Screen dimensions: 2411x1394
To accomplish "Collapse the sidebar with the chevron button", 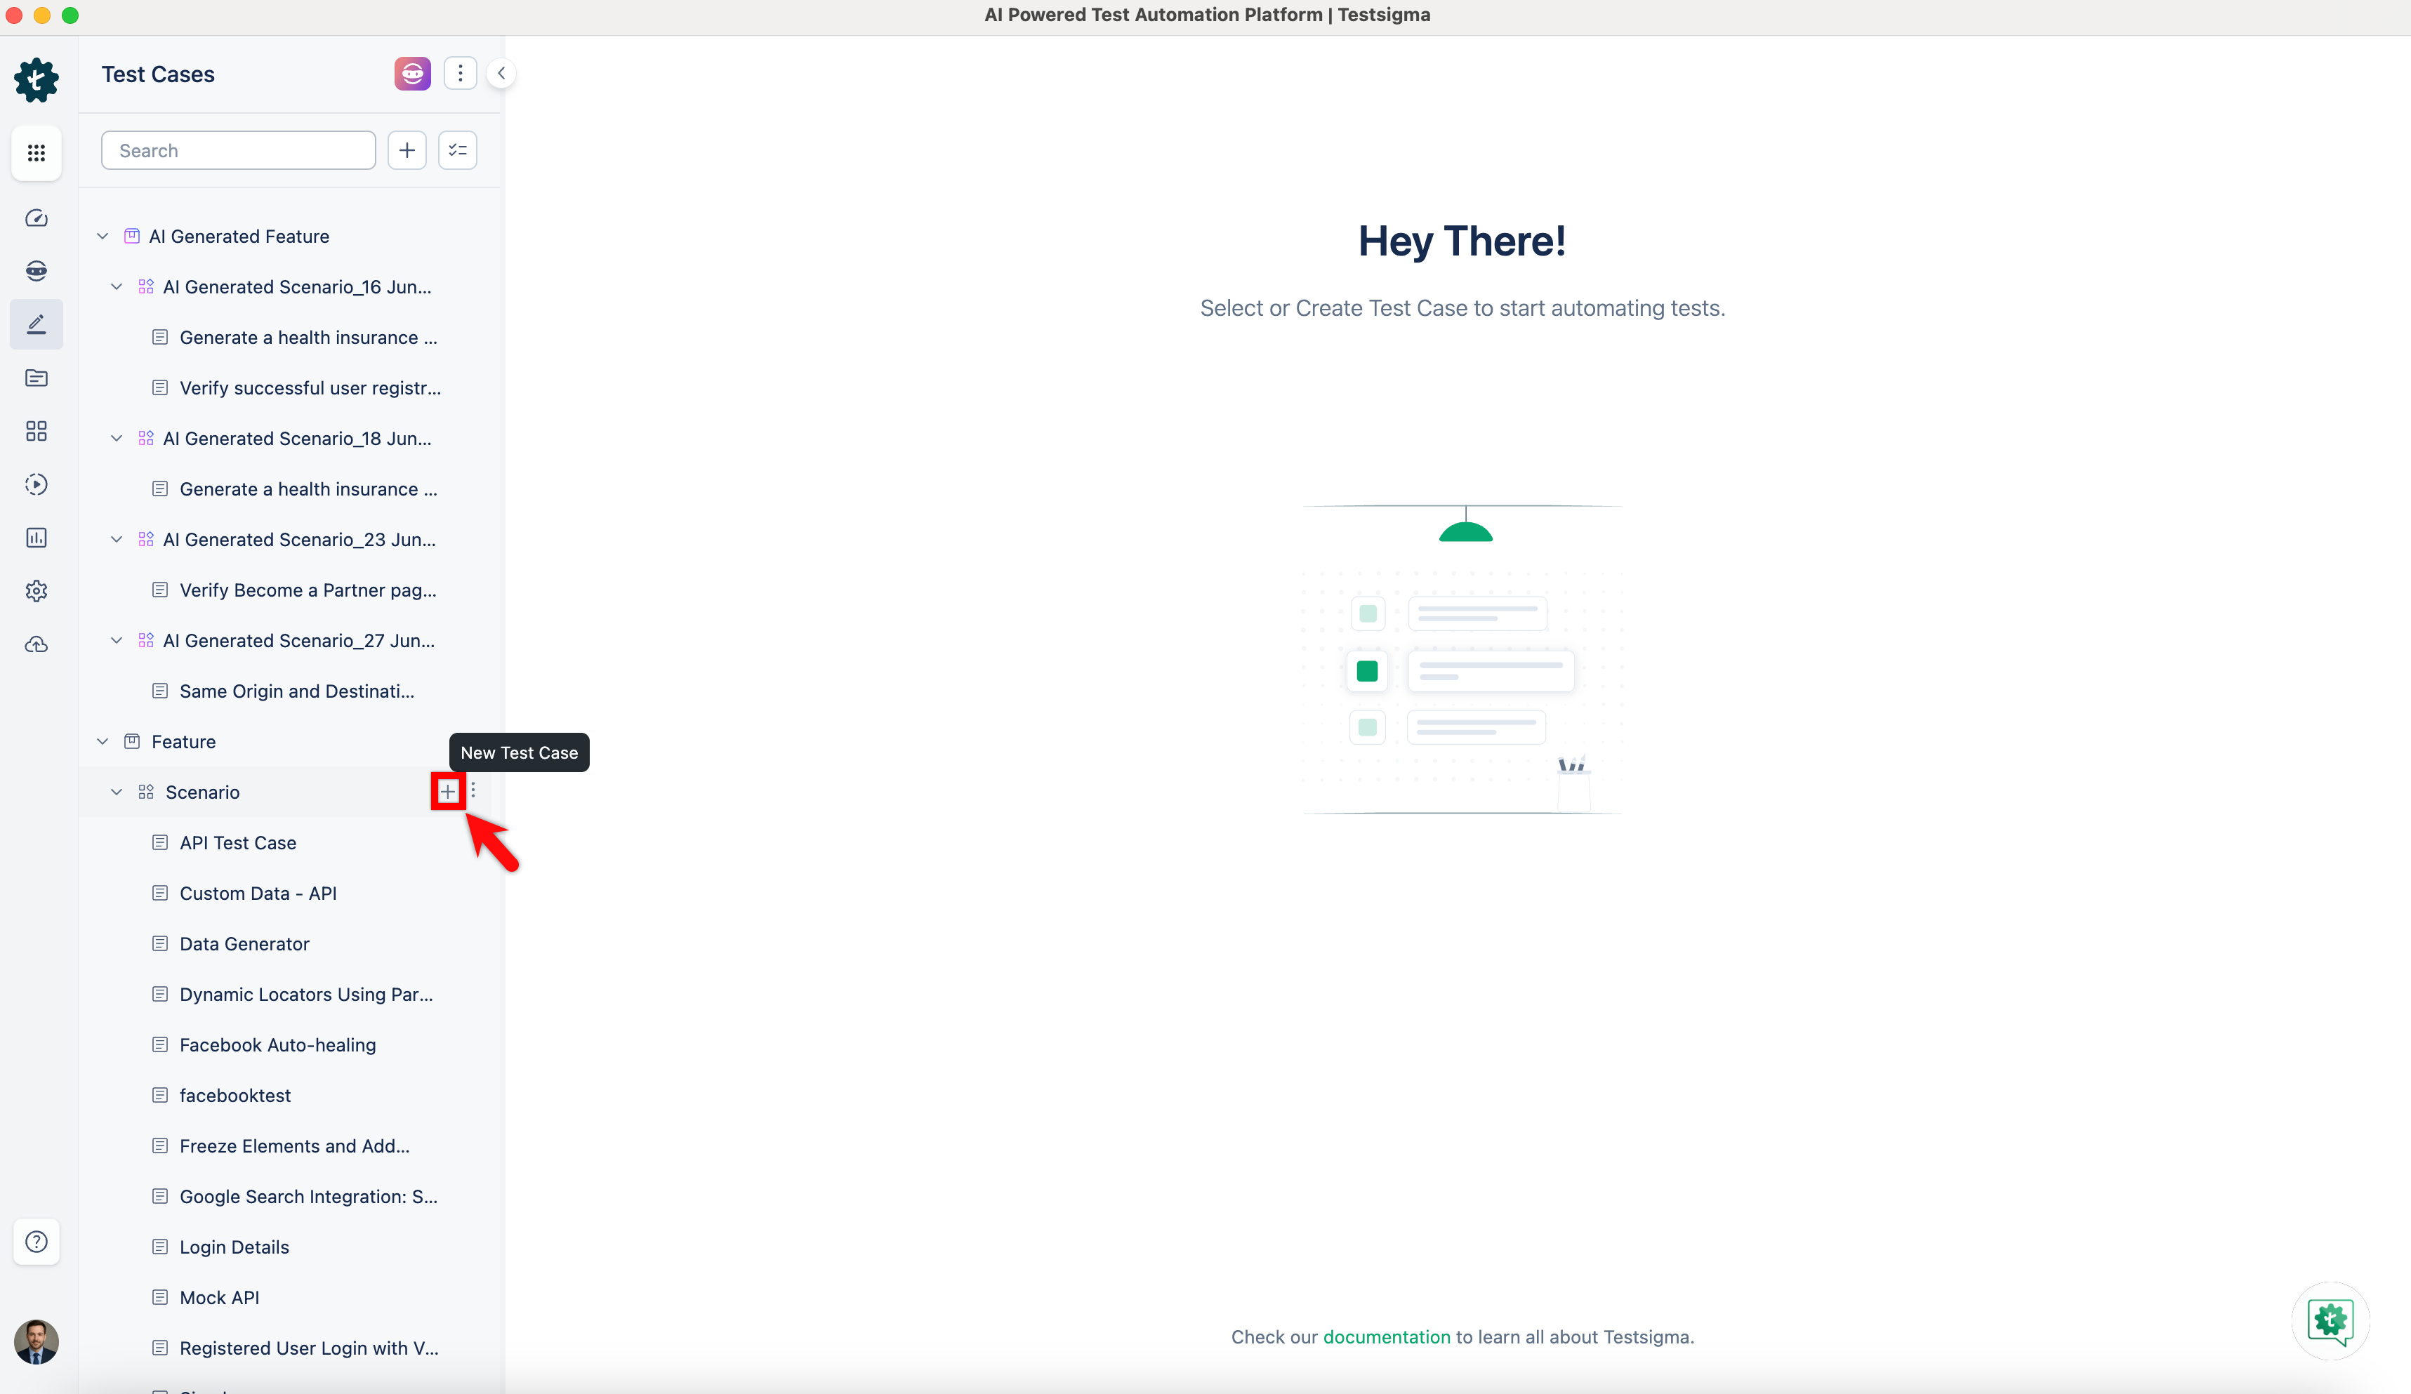I will click(501, 72).
